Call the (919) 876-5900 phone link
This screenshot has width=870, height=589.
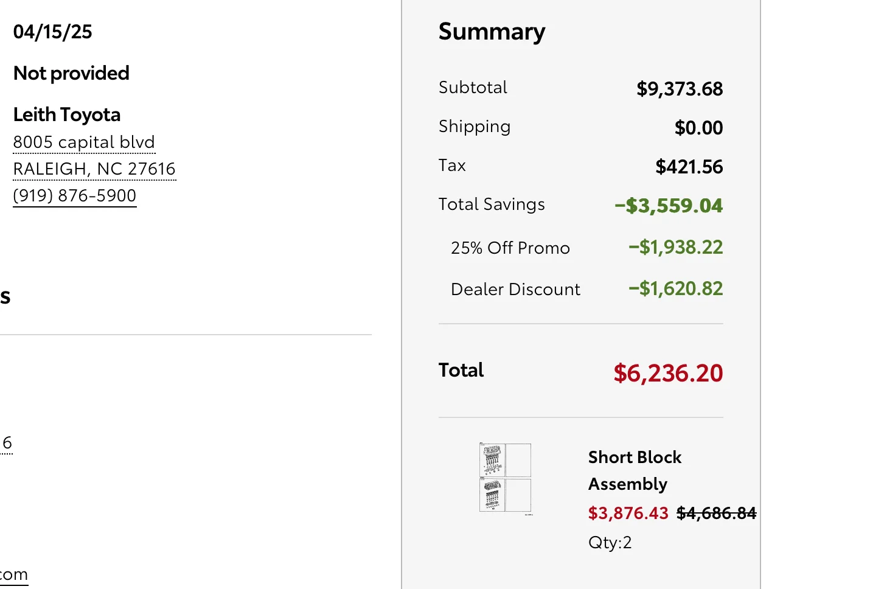75,196
